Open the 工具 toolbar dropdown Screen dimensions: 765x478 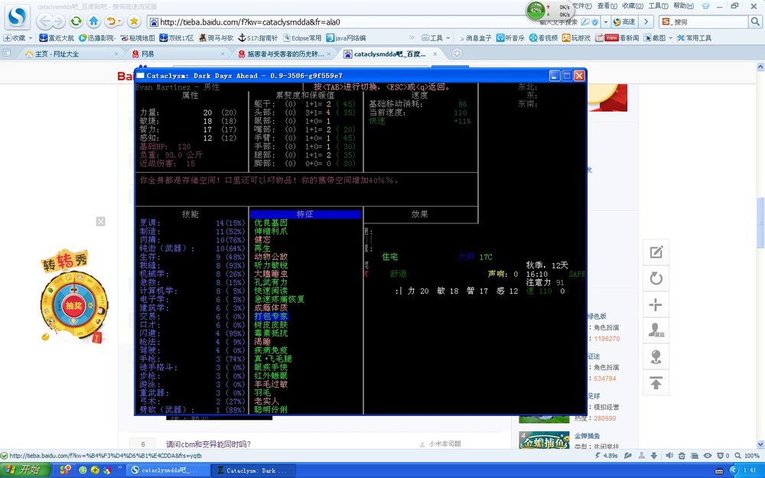436,37
